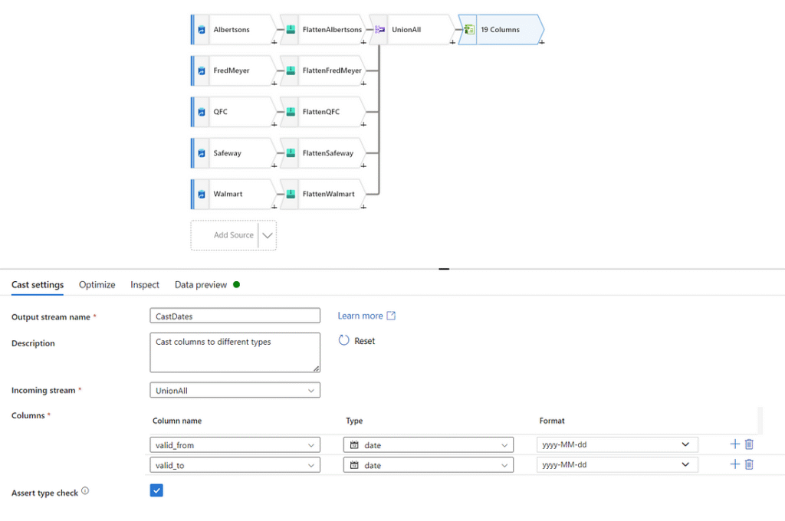Click the Reset refresh icon
Screen dimensions: 785x521
coord(343,340)
